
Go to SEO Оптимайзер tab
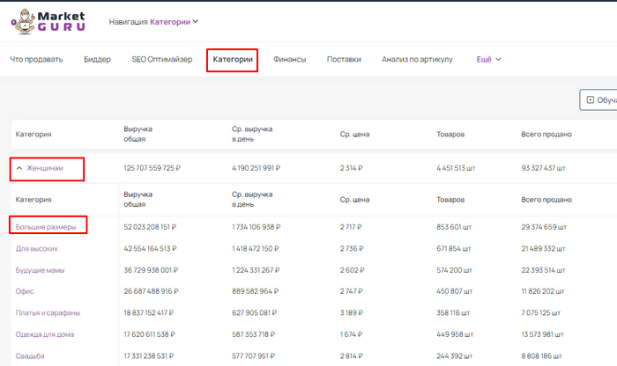point(161,60)
